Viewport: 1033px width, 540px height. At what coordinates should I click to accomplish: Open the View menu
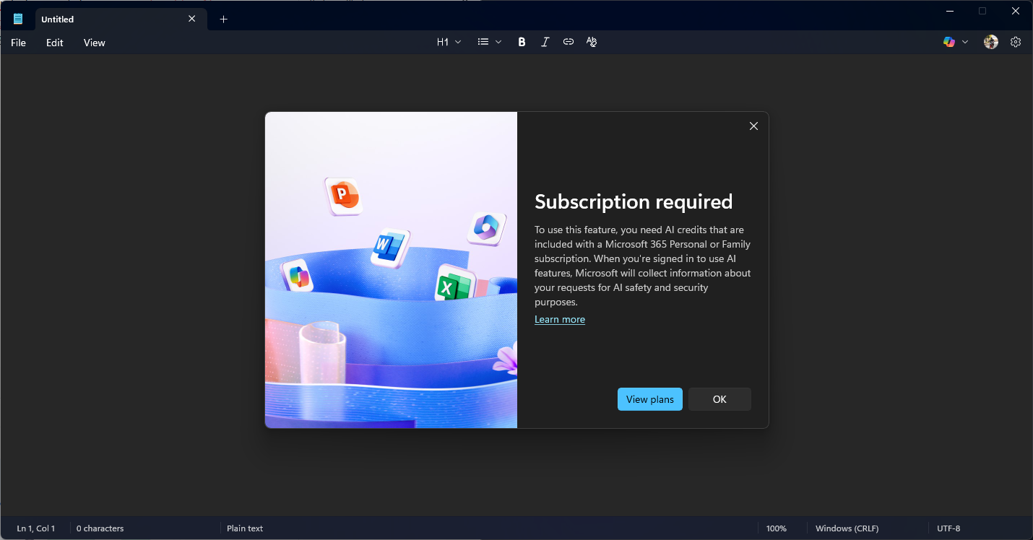pos(94,43)
